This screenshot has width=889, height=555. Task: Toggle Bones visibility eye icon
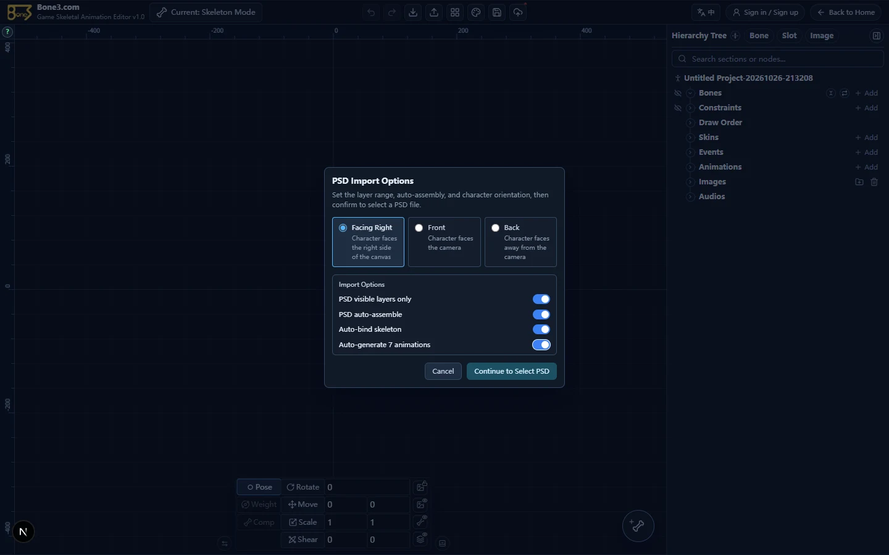coord(678,93)
